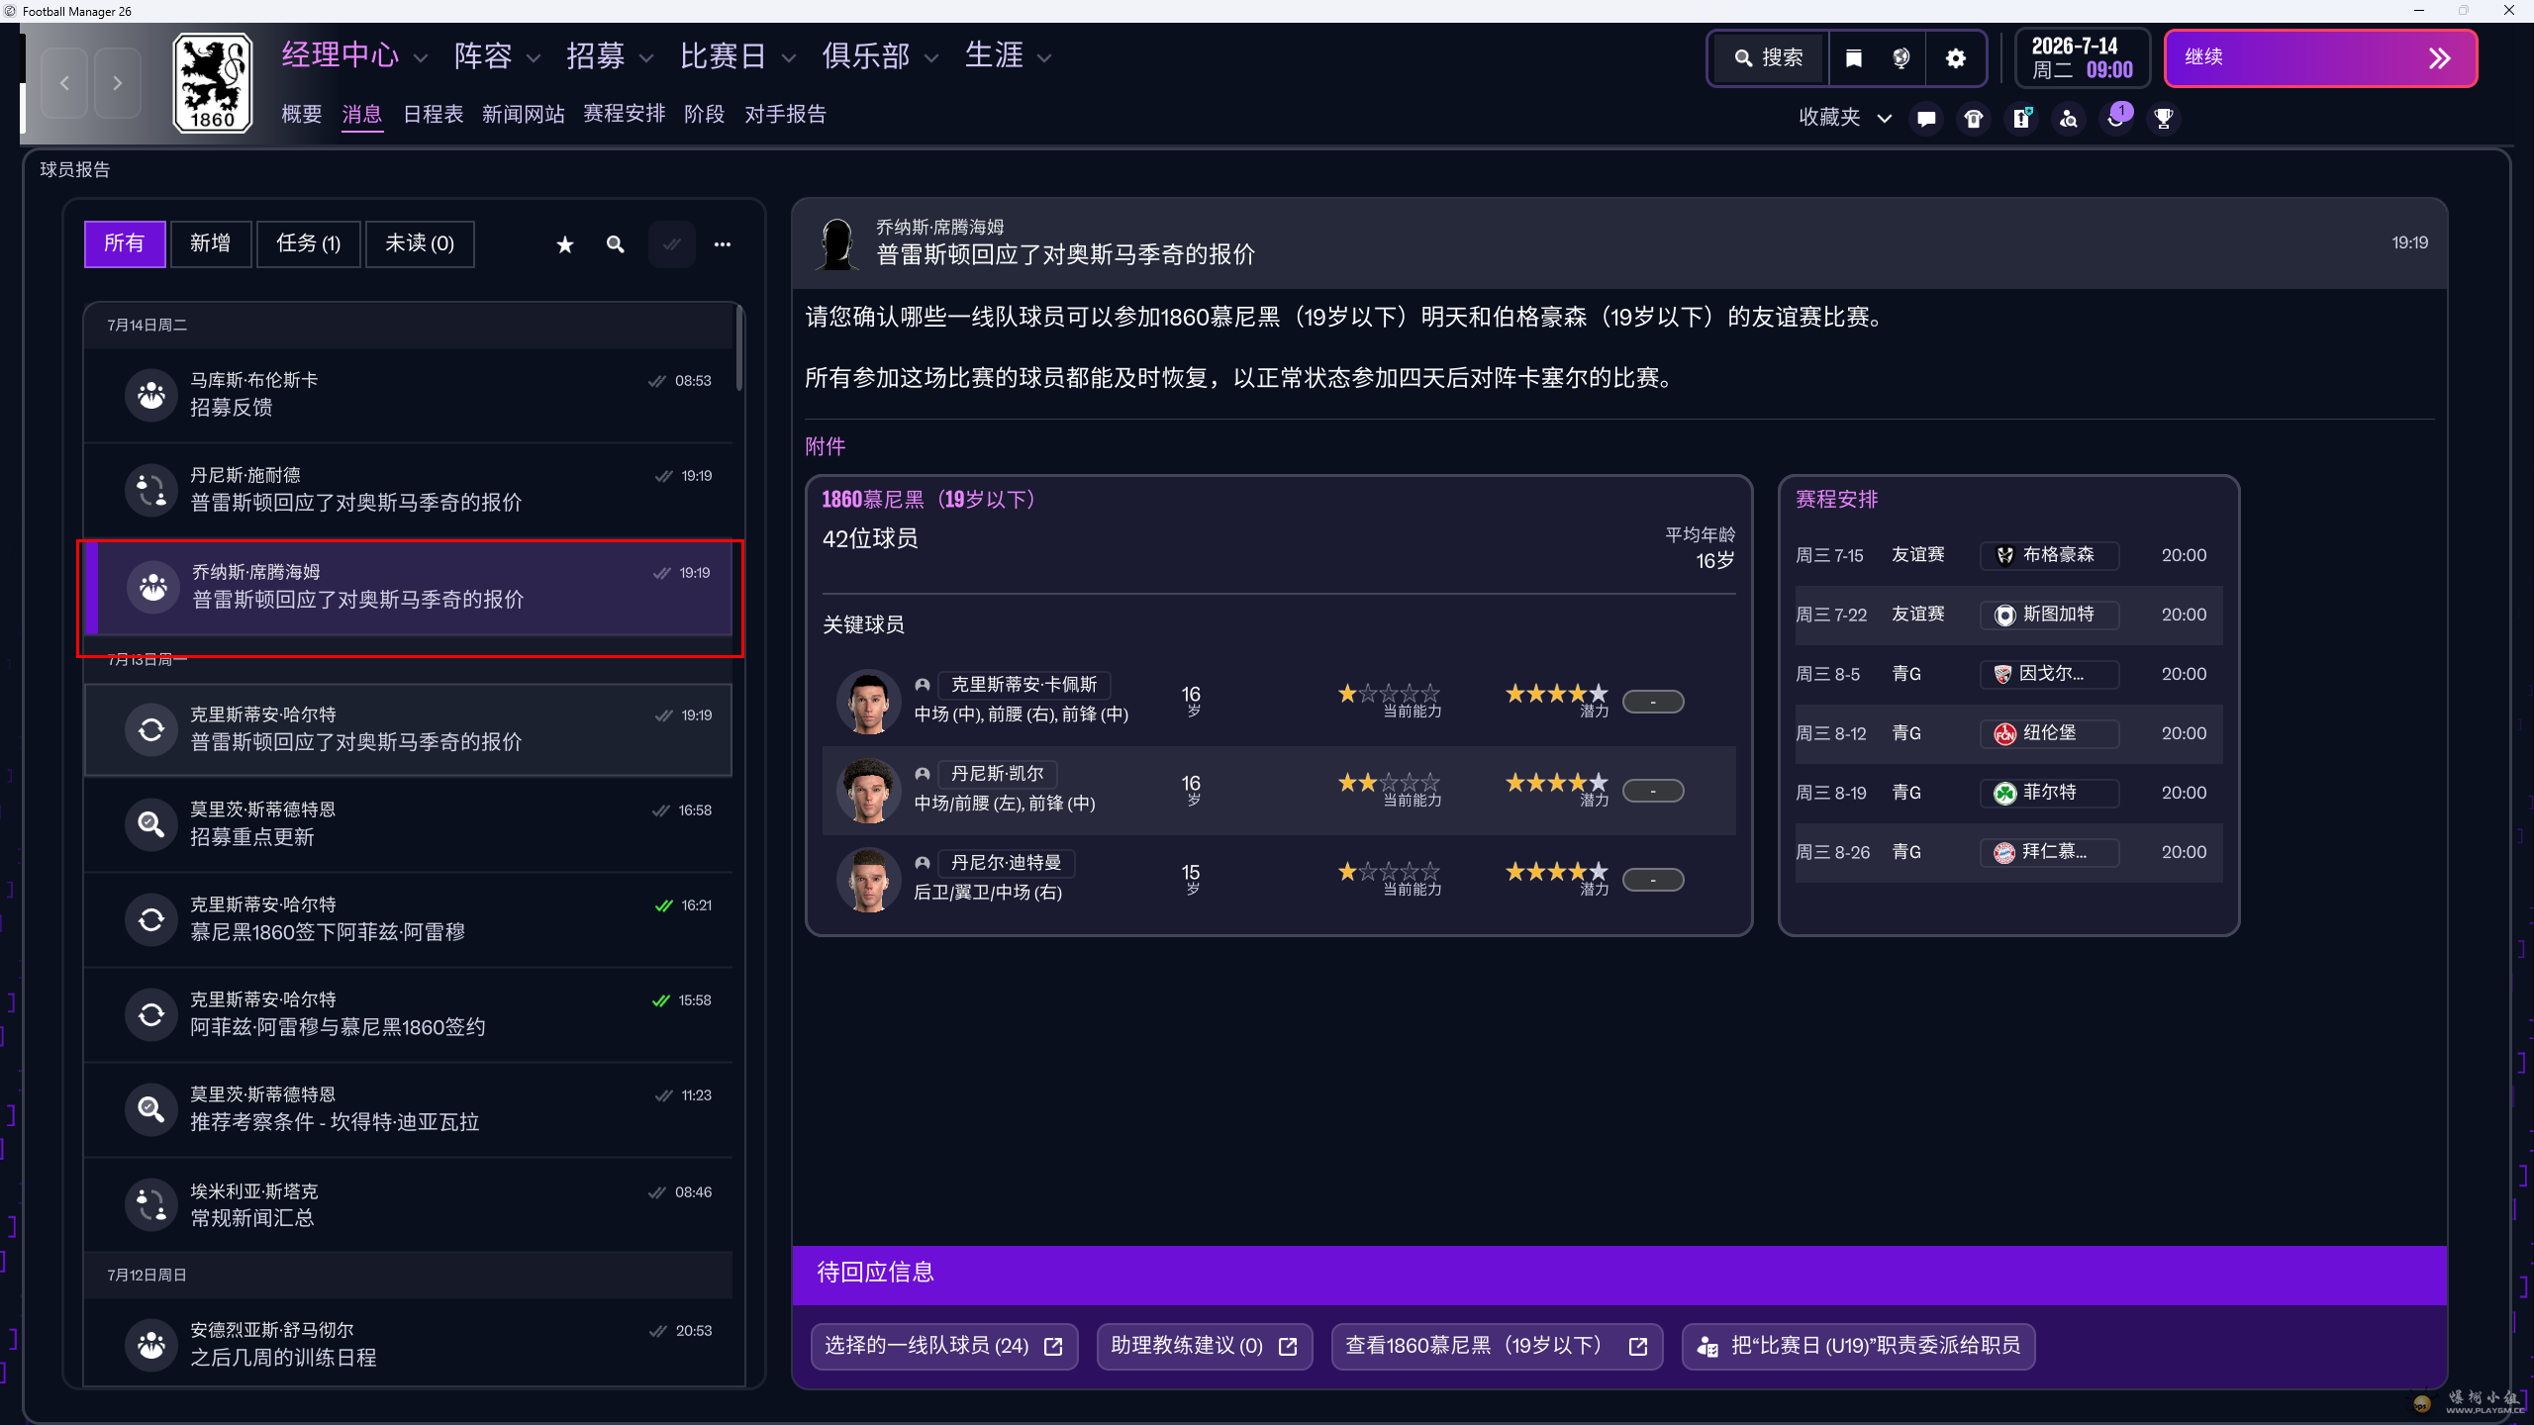Image resolution: width=2534 pixels, height=1425 pixels.
Task: Click the star filter icon in inbox
Action: click(565, 244)
